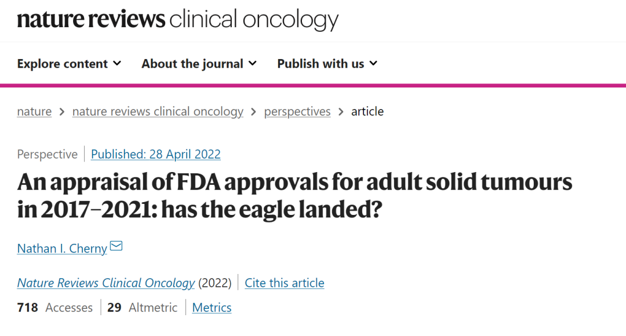Click the perspectives breadcrumb link
626x336 pixels.
(x=297, y=111)
